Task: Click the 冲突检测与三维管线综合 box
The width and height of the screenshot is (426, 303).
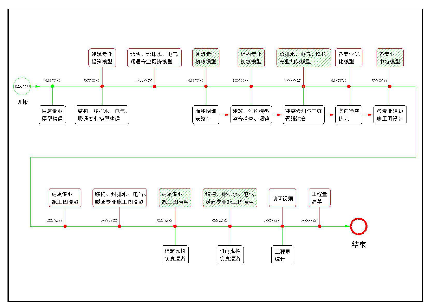Action: pos(303,115)
